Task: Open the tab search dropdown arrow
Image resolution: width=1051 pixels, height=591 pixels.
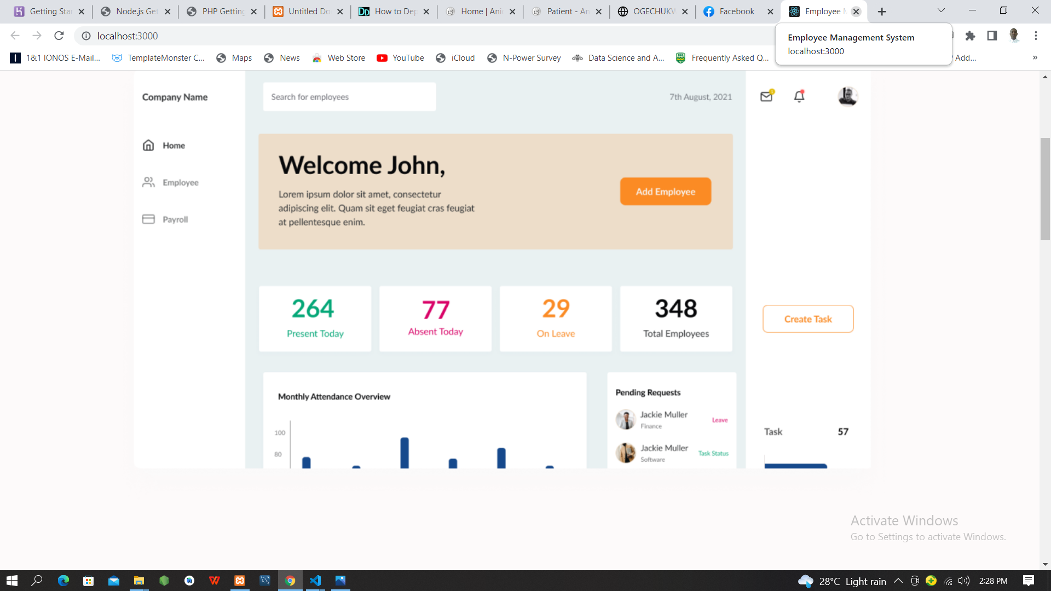Action: [941, 10]
